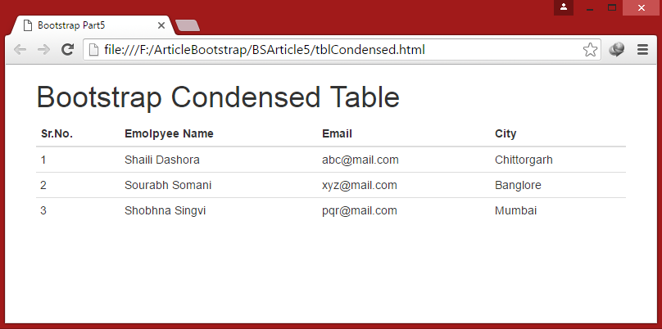Click the City column header
Viewport: 662px width, 329px height.
(x=506, y=133)
